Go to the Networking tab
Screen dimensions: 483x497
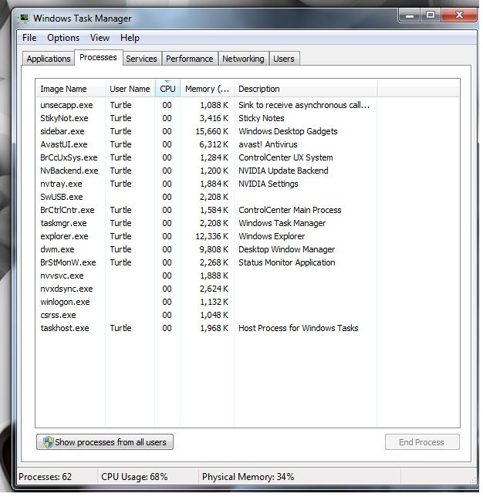[243, 59]
